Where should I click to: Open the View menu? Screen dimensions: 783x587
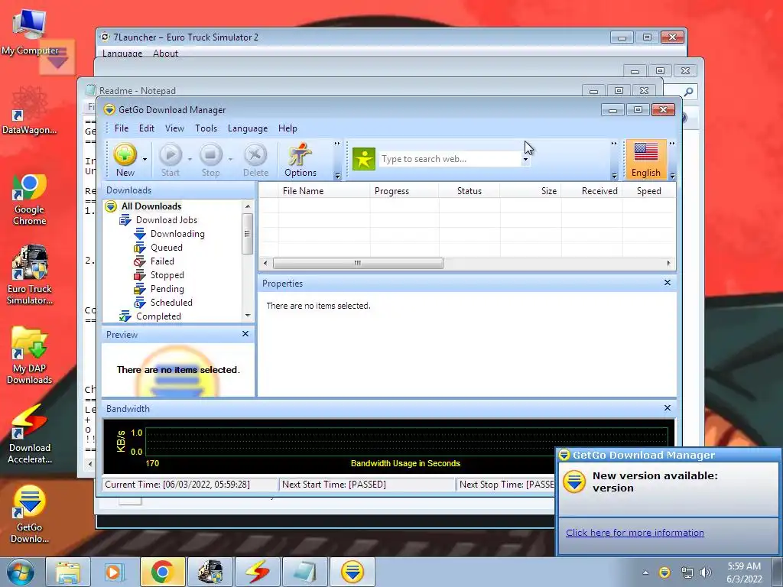174,128
